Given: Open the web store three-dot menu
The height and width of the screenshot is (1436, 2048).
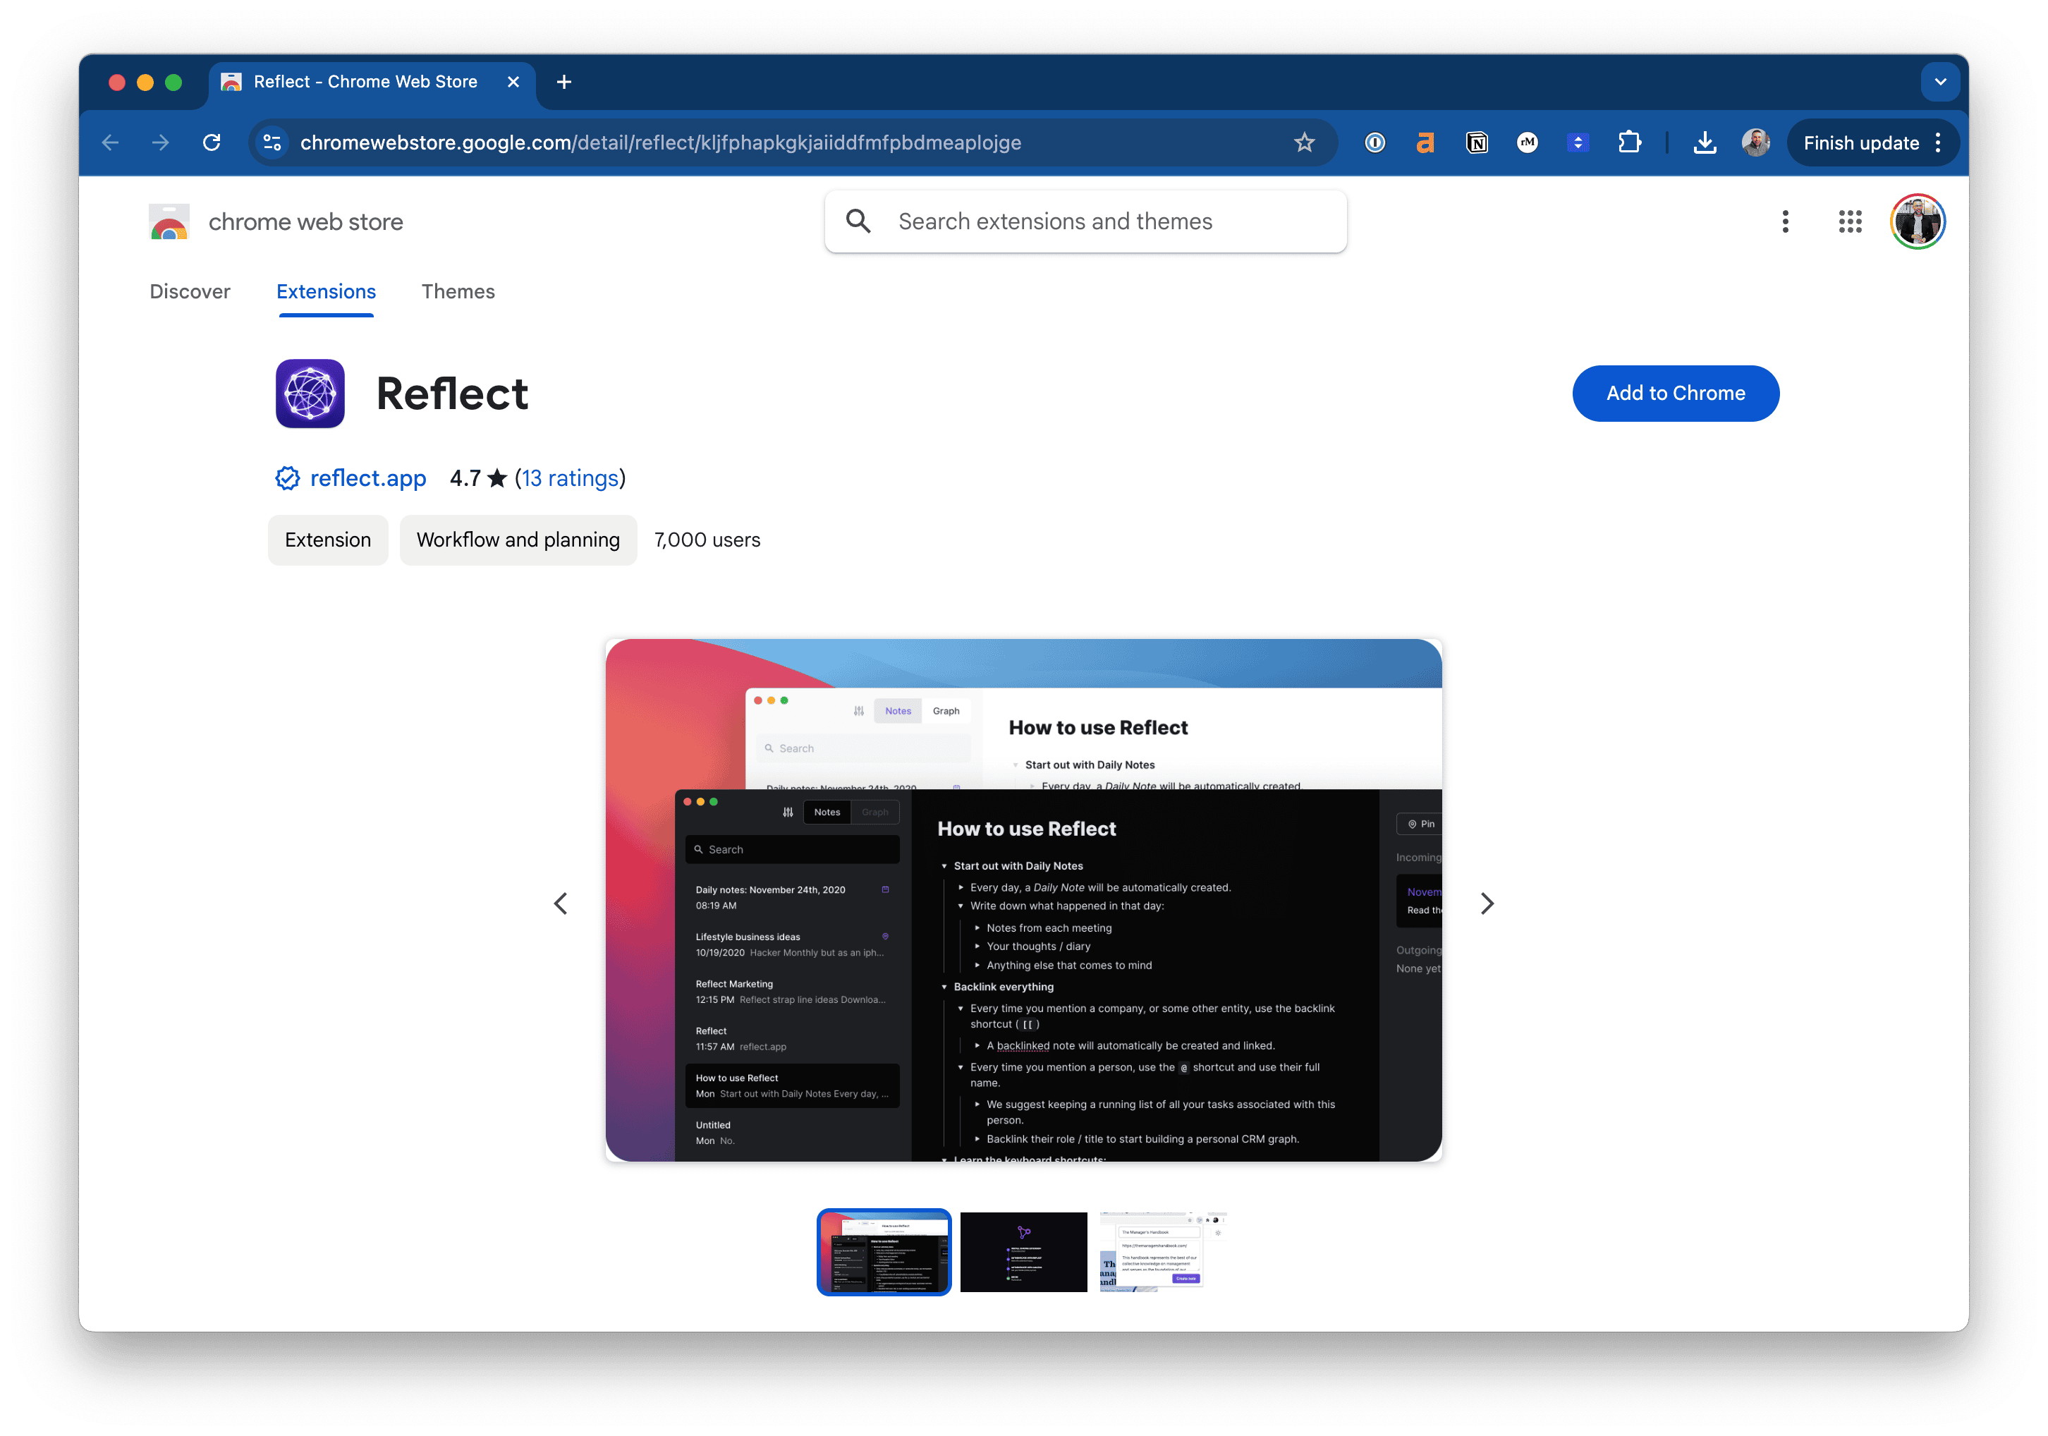Looking at the screenshot, I should tap(1785, 222).
